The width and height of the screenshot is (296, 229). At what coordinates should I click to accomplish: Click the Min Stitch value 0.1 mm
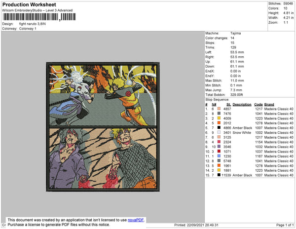pos(236,85)
